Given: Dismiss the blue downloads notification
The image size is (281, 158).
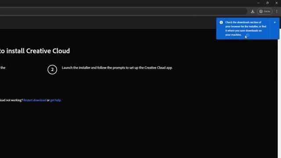Looking at the screenshot, I should (275, 22).
